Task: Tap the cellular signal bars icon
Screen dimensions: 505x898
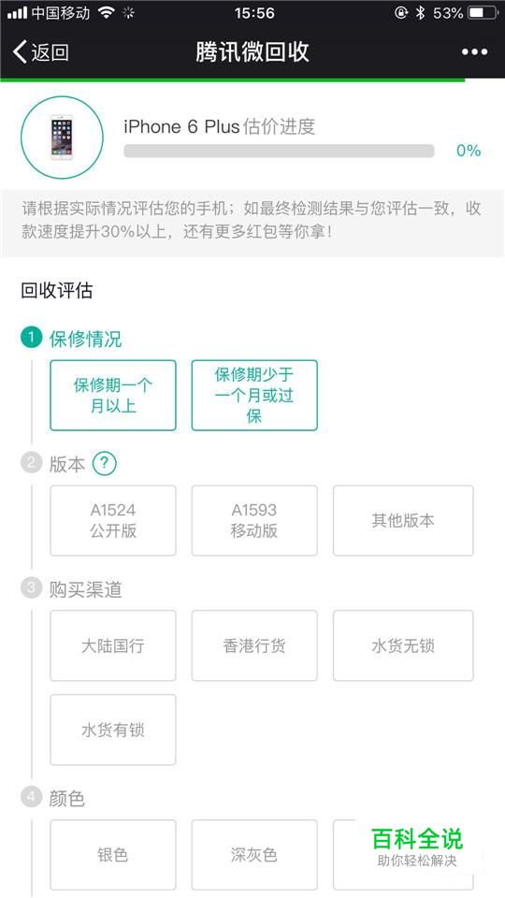Action: [17, 12]
